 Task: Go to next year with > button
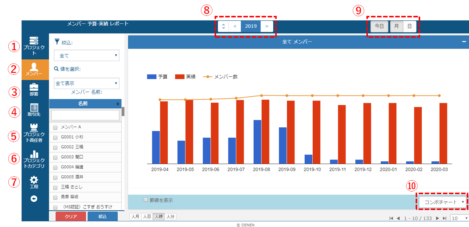coord(267,26)
